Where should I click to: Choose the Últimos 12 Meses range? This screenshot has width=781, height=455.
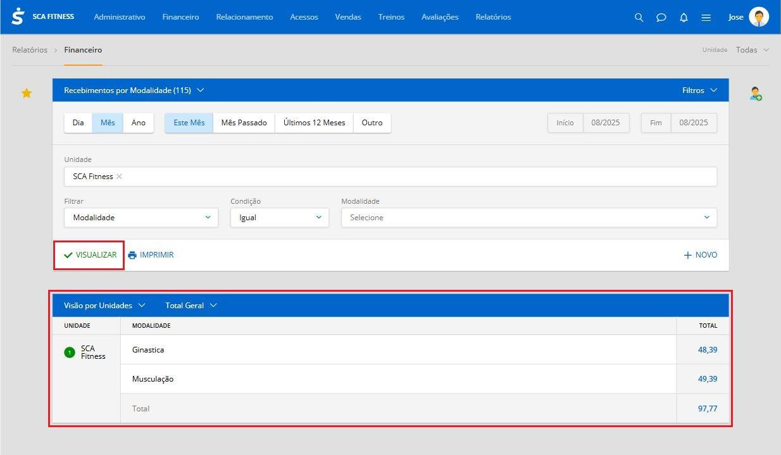coord(315,123)
